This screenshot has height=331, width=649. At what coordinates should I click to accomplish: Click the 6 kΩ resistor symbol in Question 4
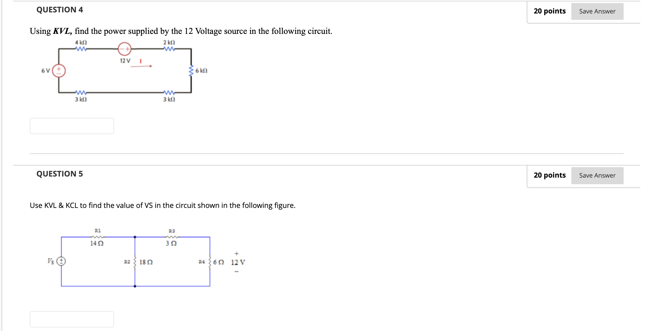coord(191,70)
